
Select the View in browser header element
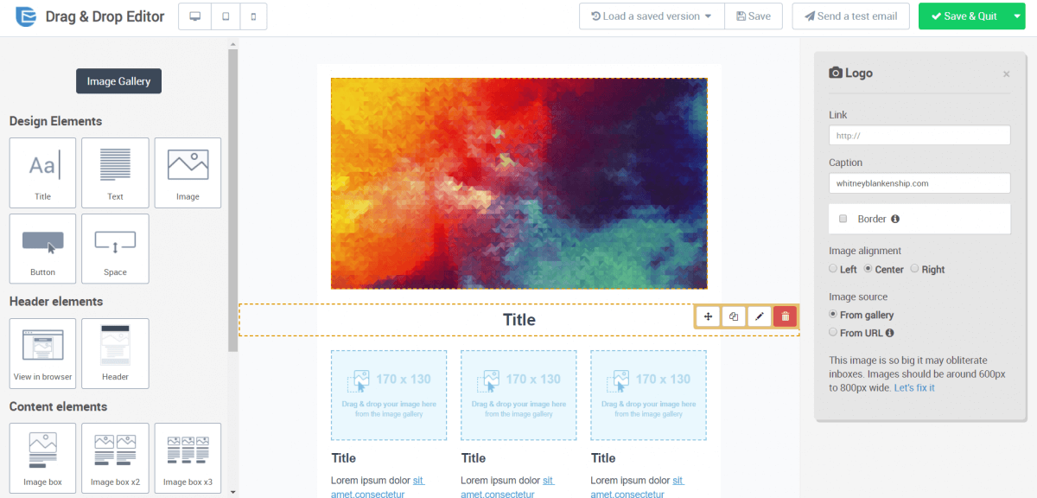(42, 354)
